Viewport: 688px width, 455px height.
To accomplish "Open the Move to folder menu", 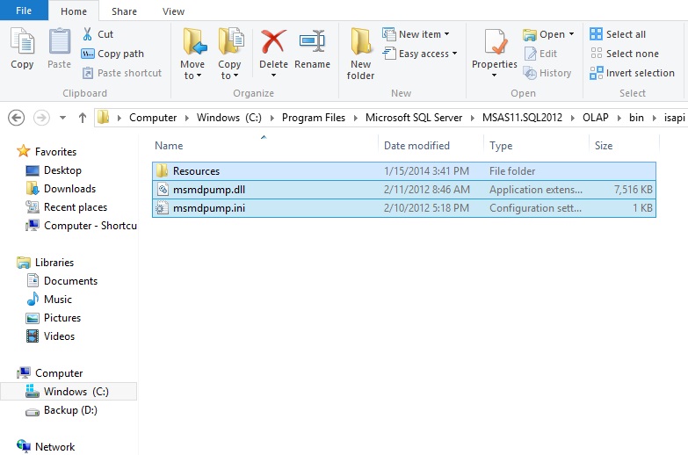I will point(192,54).
